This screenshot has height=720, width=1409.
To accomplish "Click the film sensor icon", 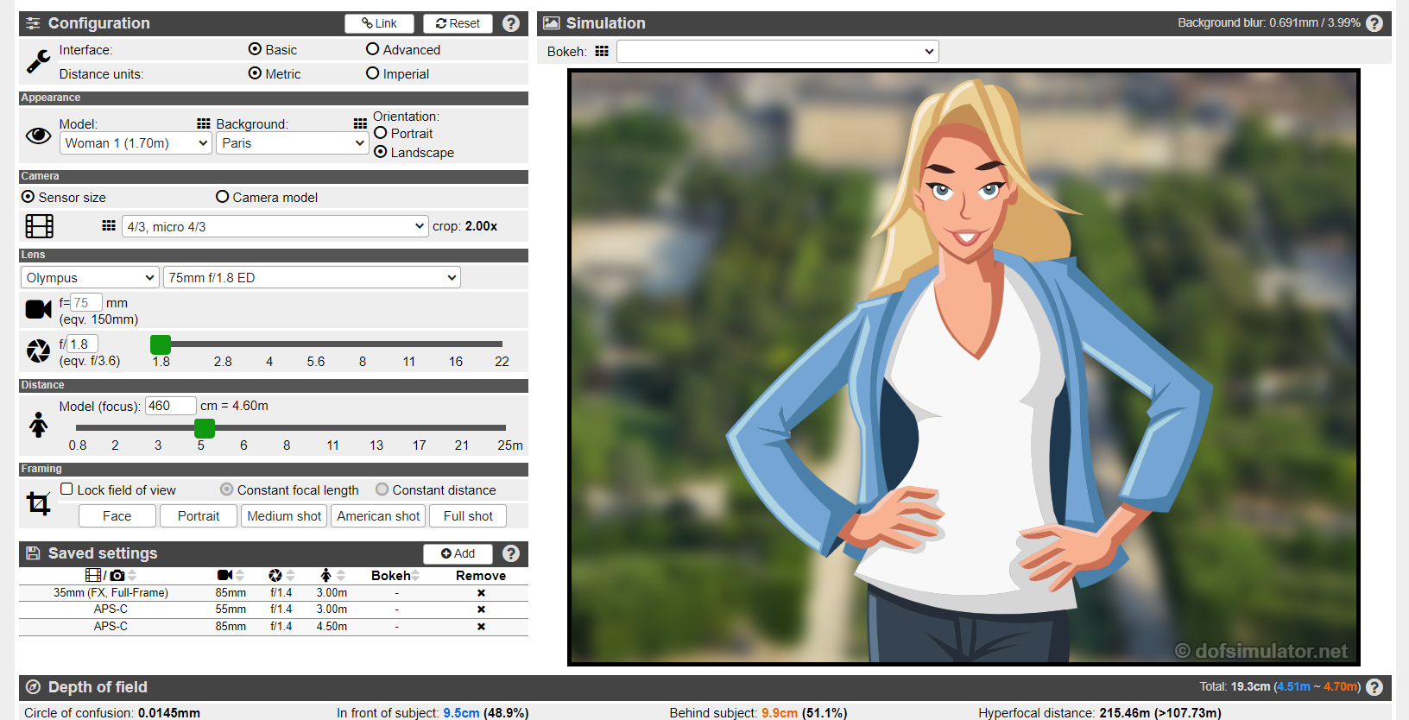I will [40, 226].
